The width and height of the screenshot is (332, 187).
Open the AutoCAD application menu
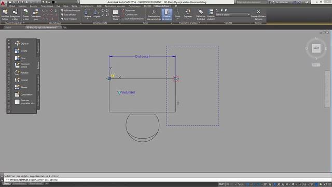coord(3,3)
